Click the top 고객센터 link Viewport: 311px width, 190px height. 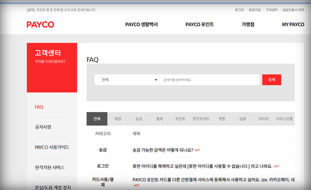[x=271, y=10]
